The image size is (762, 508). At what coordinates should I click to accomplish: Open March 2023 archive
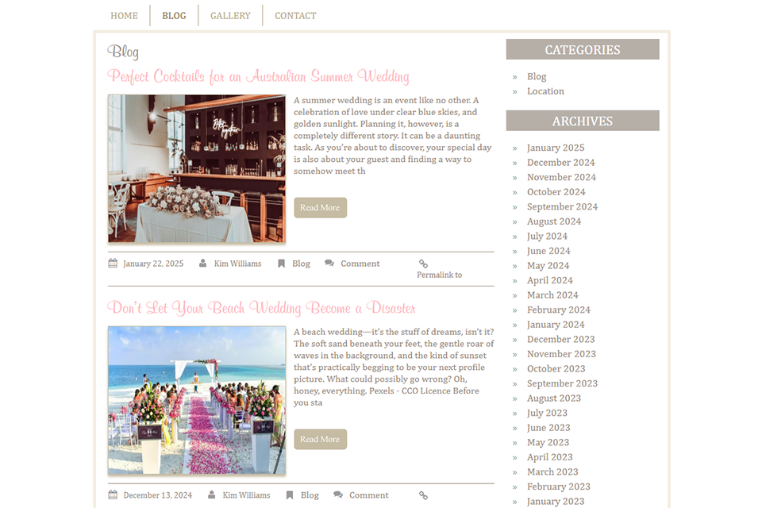(x=552, y=472)
